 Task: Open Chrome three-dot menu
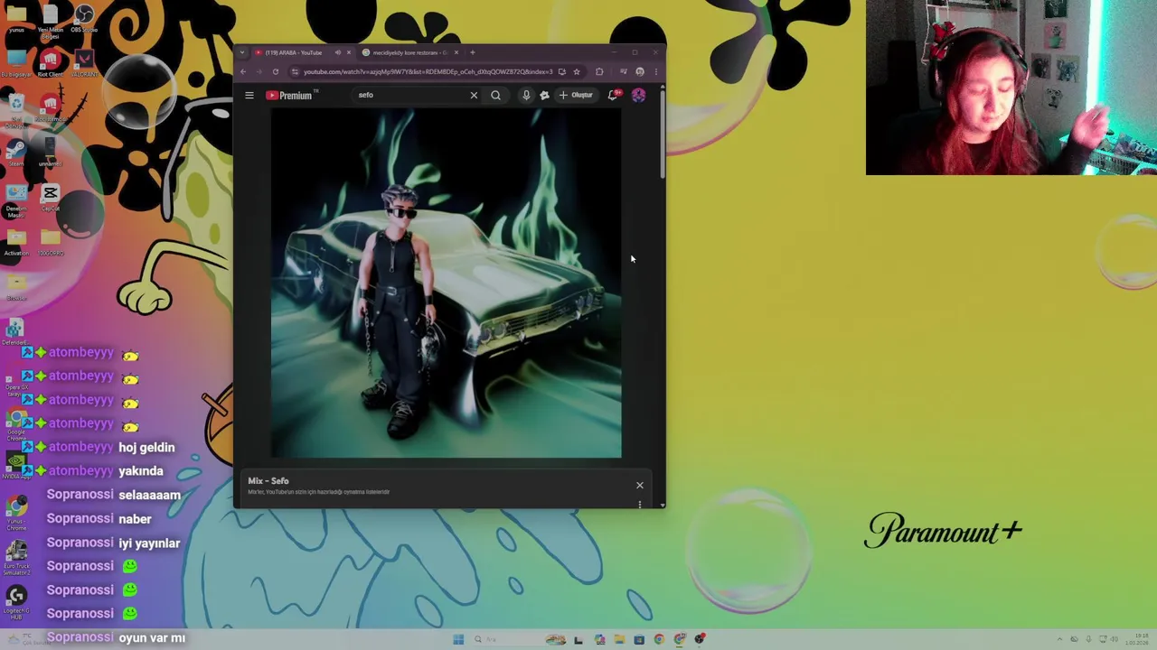656,71
